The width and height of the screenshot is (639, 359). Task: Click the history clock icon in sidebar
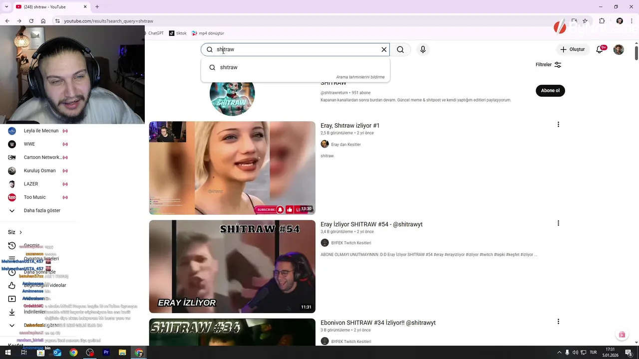[12, 246]
